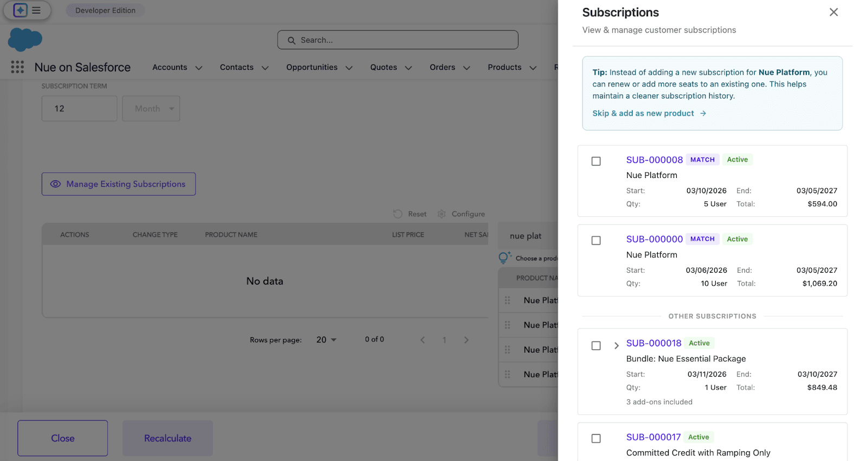Go to next page arrow
867x461 pixels.
click(x=466, y=340)
